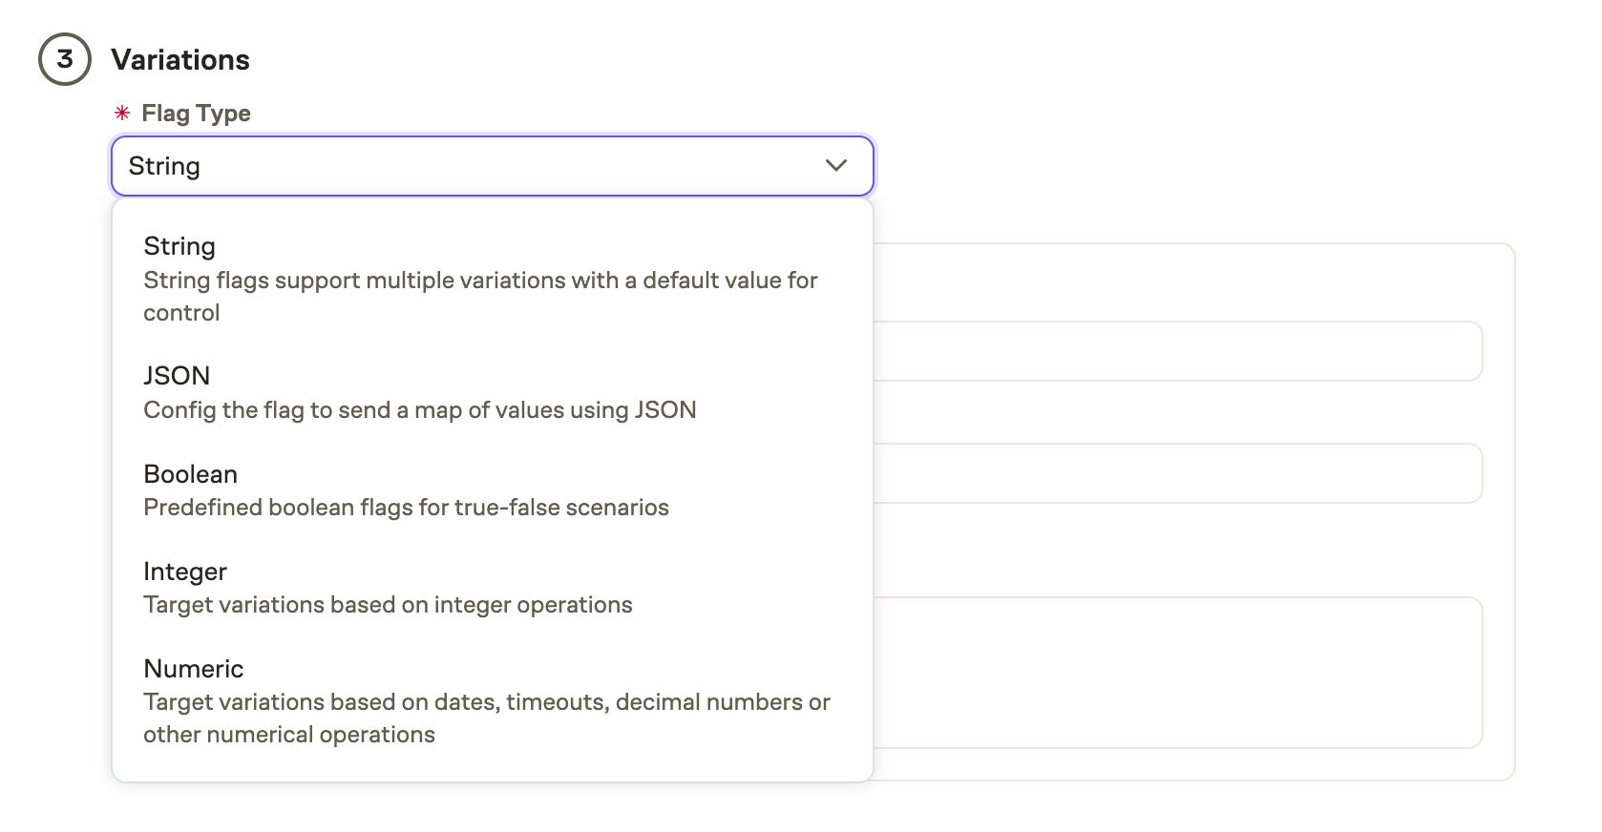1602x832 pixels.
Task: Click the variations panel's empty top area
Action: tap(1193, 281)
